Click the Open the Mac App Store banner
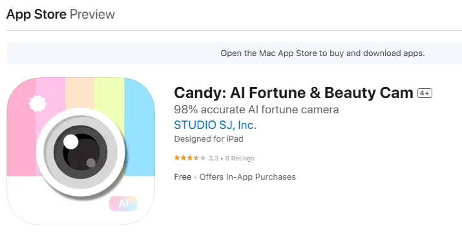The height and width of the screenshot is (237, 462). (x=235, y=53)
